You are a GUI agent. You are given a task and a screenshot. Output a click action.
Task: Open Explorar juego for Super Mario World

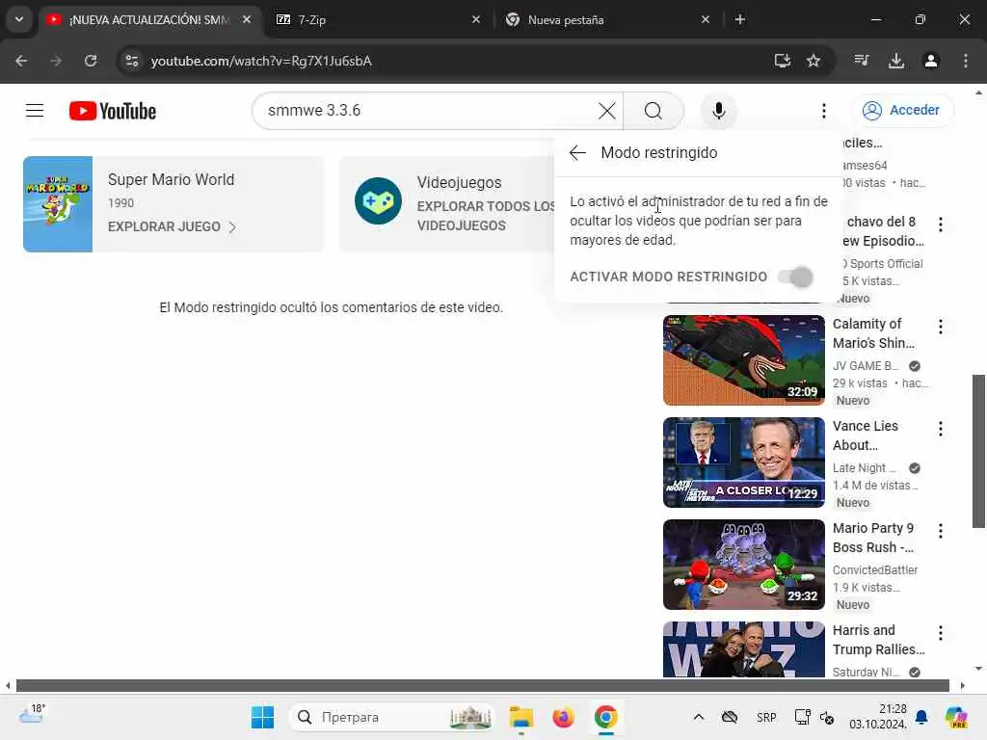pos(164,226)
